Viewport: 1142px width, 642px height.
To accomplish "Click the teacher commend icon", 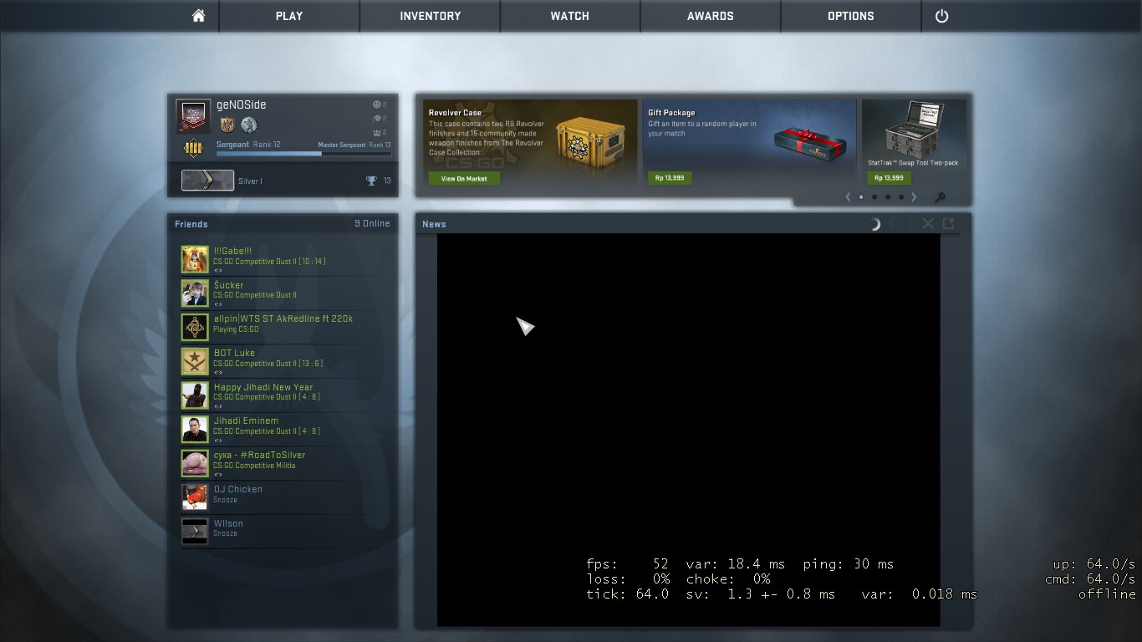I will (376, 119).
